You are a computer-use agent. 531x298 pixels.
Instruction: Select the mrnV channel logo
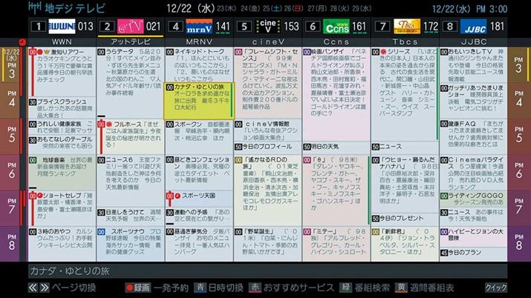click(x=199, y=27)
